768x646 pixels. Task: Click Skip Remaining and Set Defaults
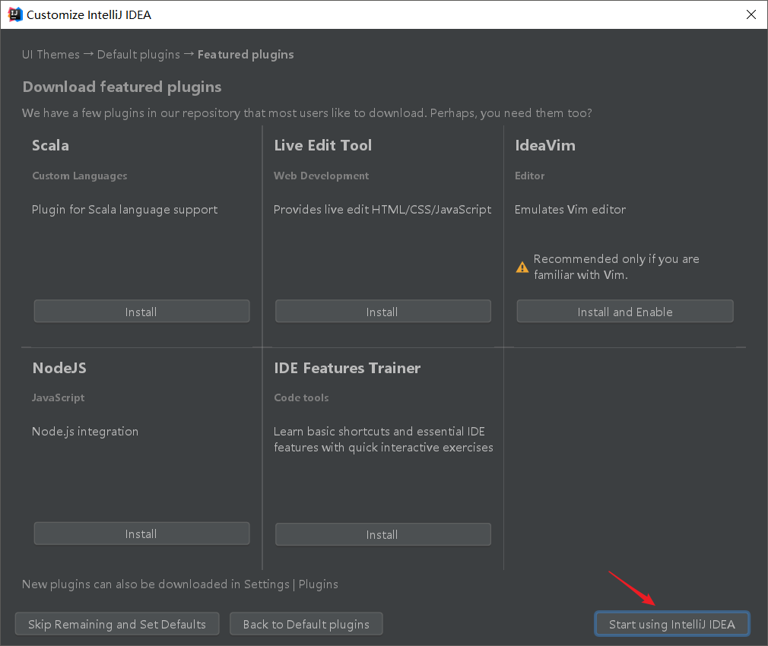[117, 624]
